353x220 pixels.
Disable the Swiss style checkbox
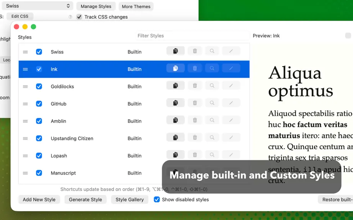[39, 52]
